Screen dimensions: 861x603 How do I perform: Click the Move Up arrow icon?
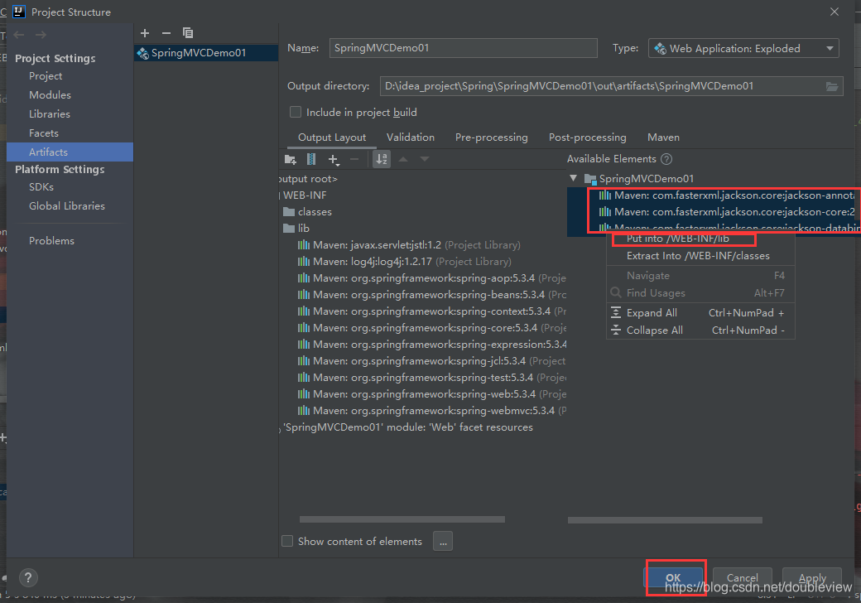(403, 159)
